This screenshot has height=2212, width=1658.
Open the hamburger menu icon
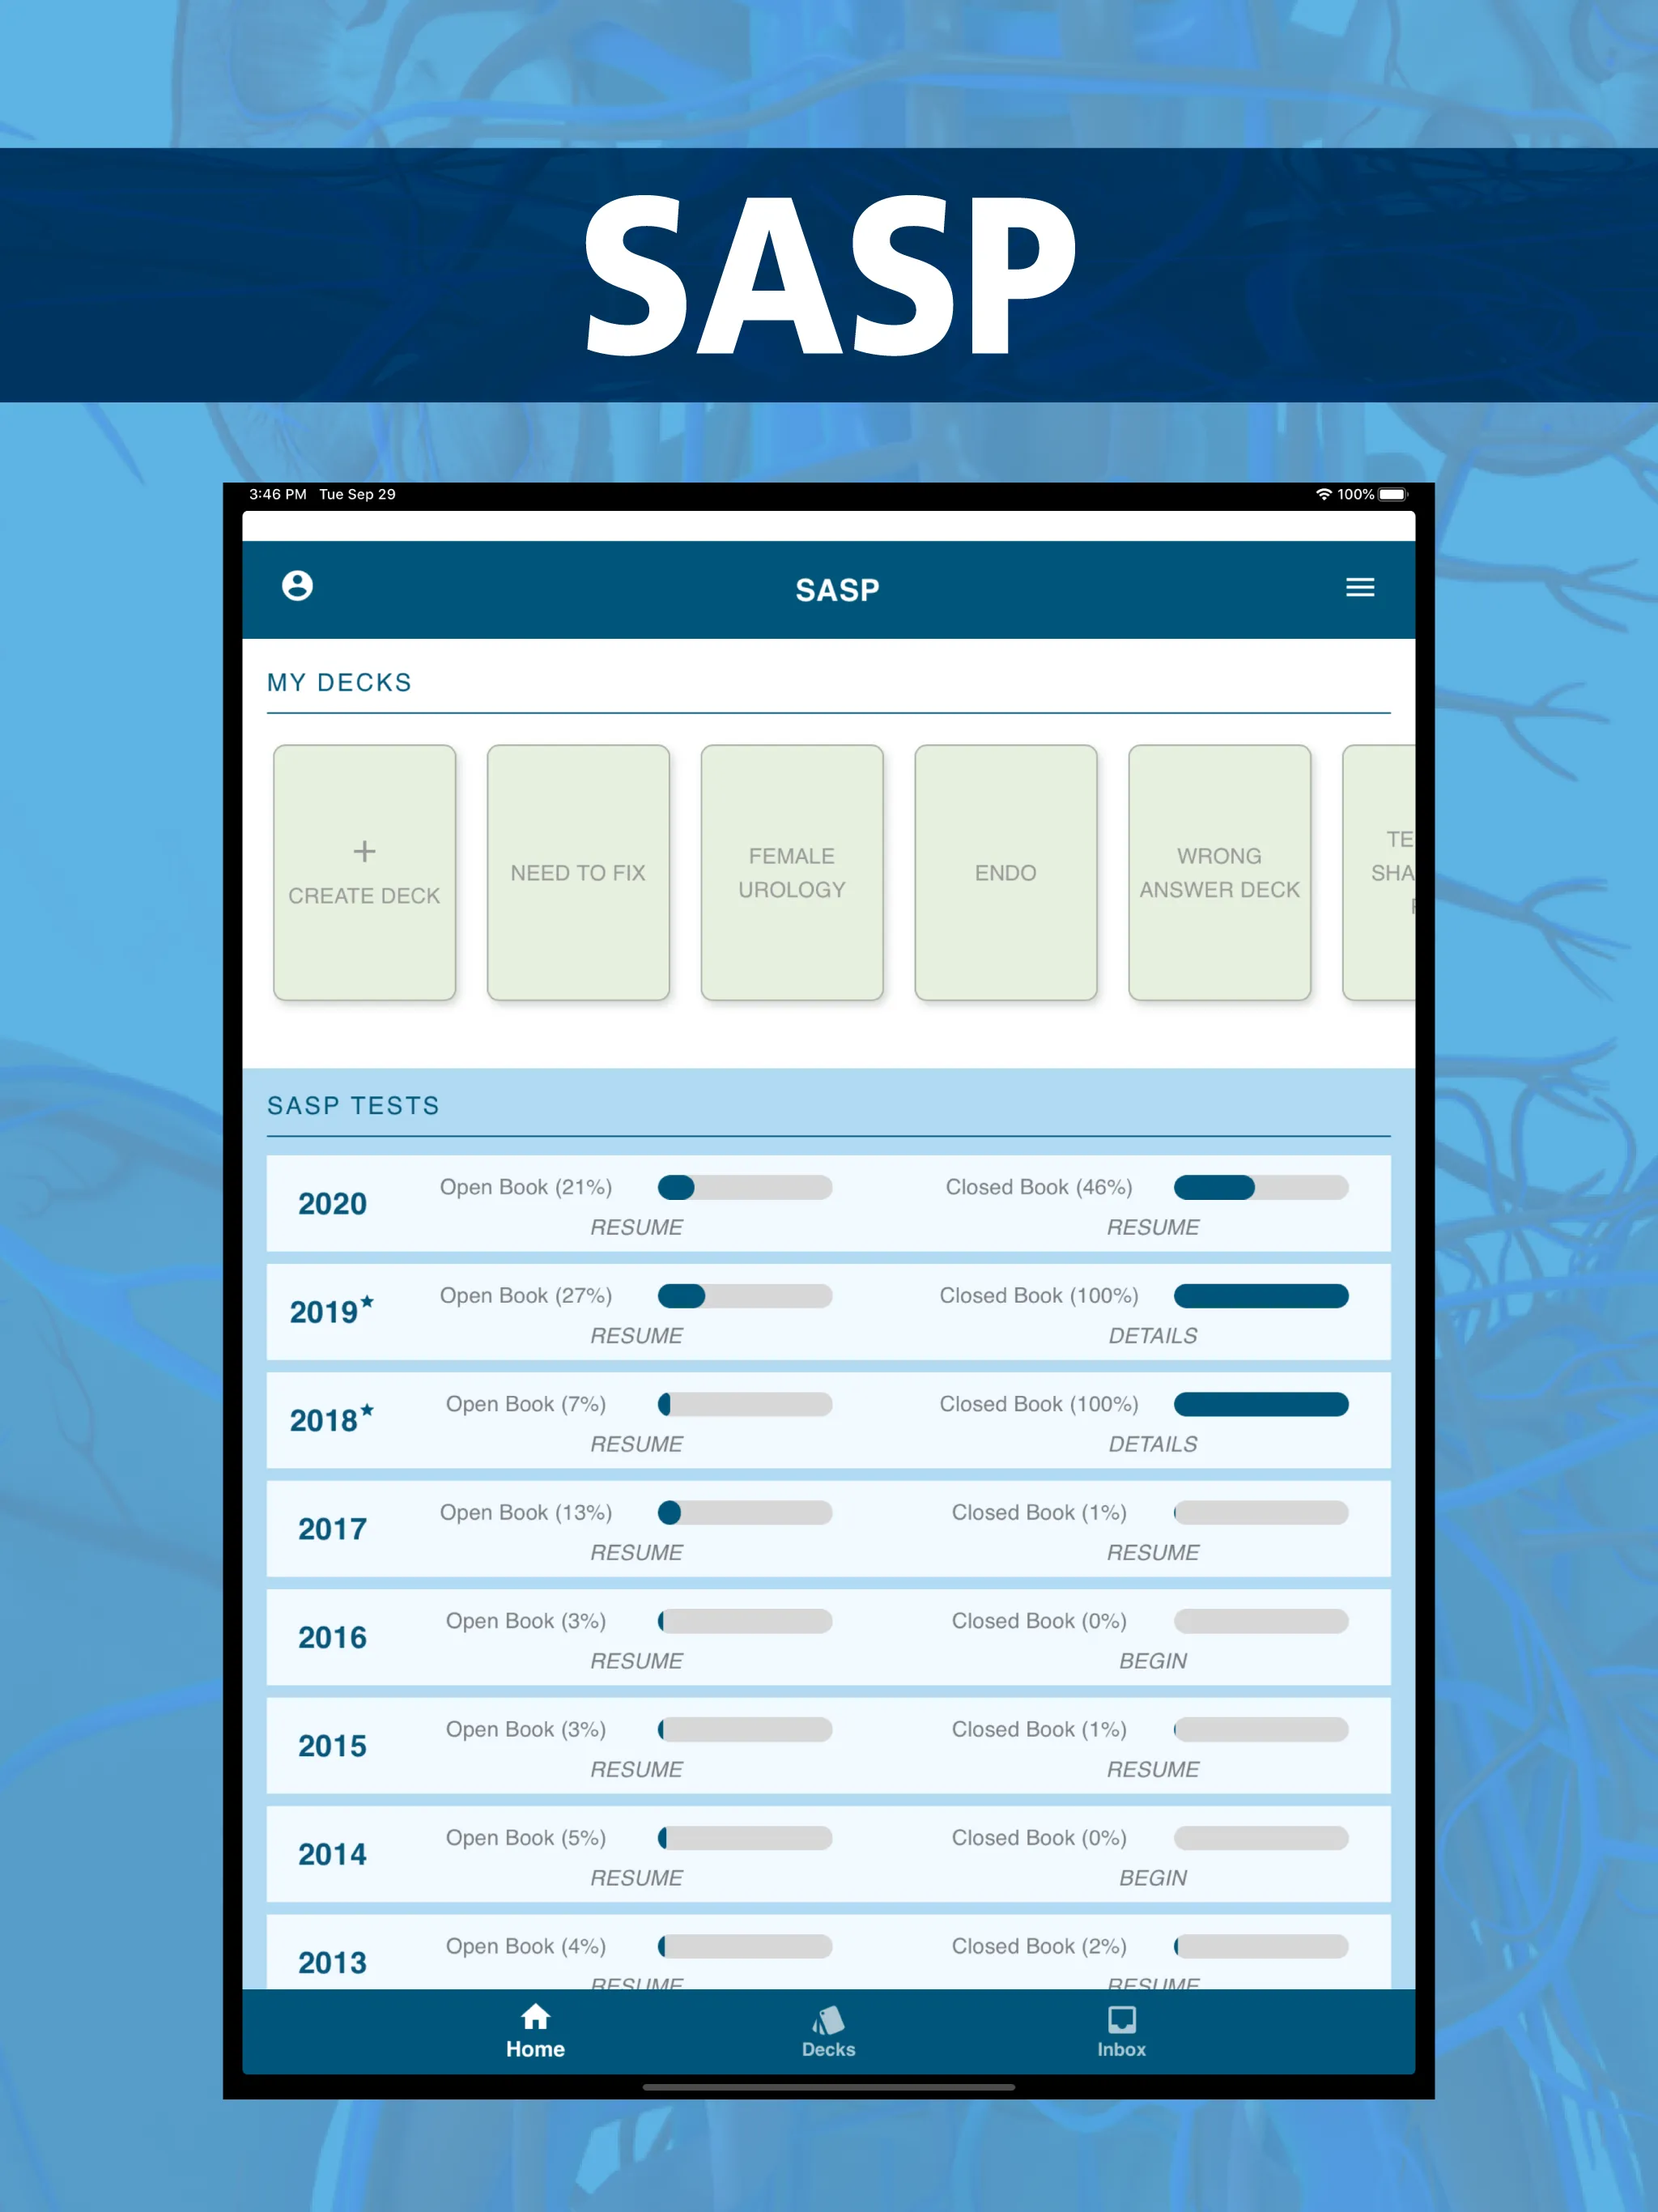point(1357,587)
